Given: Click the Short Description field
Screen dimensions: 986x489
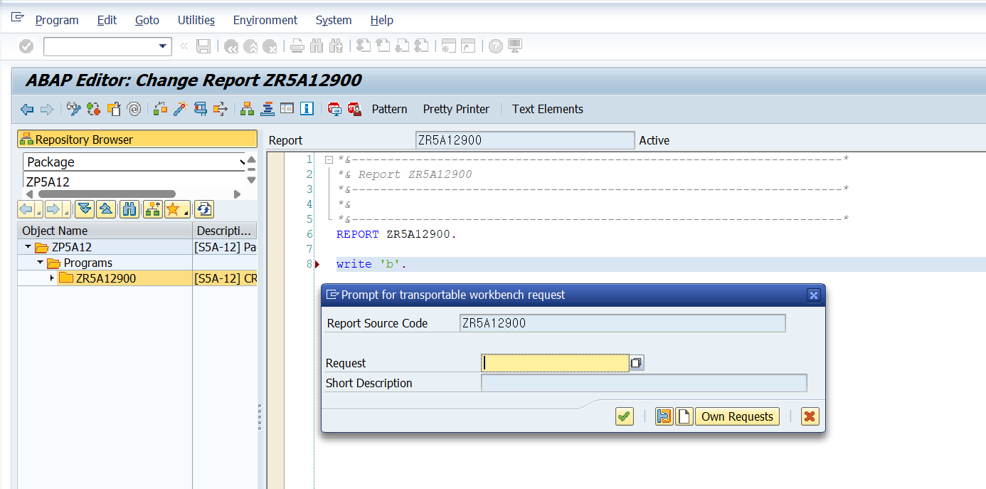Looking at the screenshot, I should pos(644,383).
